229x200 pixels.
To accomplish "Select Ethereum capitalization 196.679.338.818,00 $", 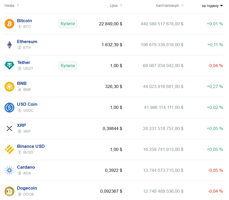I will (162, 45).
